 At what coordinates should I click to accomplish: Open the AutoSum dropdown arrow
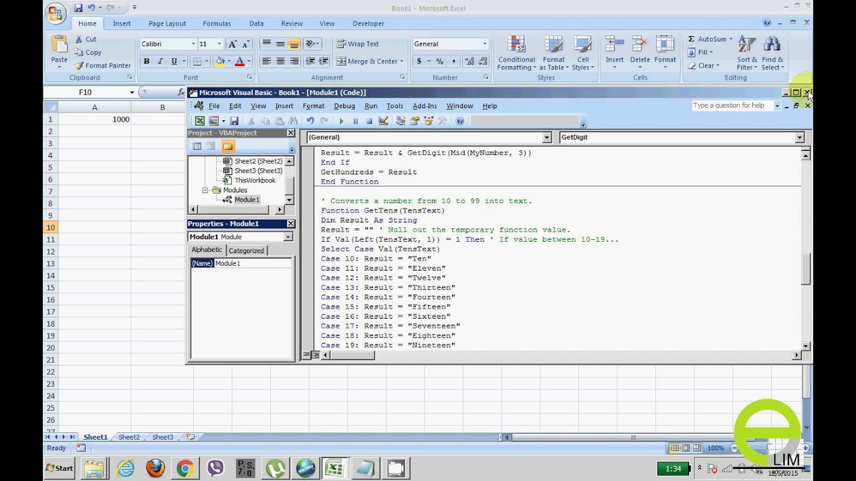731,39
